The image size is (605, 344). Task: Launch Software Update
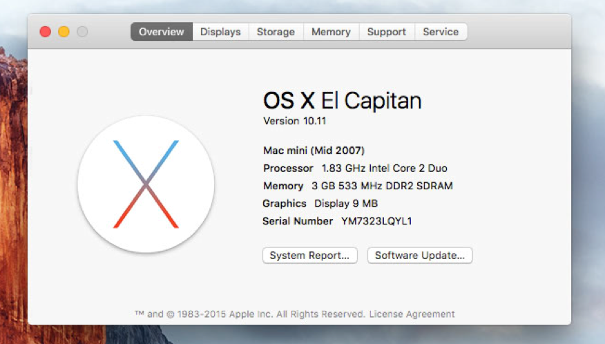pos(420,255)
